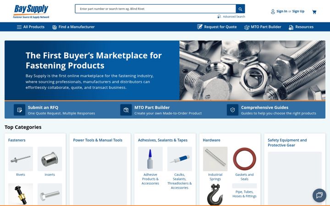Click the user account icon

tap(273, 11)
